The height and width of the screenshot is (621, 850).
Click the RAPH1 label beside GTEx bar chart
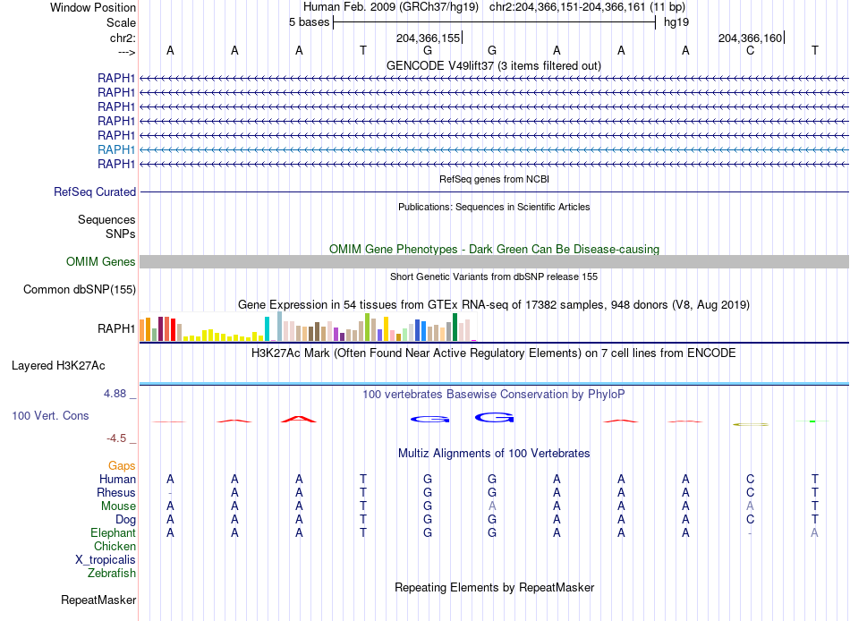click(116, 328)
